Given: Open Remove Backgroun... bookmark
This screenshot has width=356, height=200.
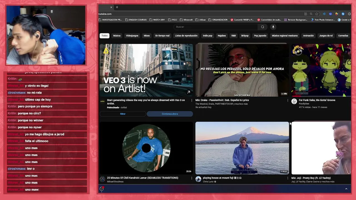Looking at the screenshot, I should tap(296, 20).
